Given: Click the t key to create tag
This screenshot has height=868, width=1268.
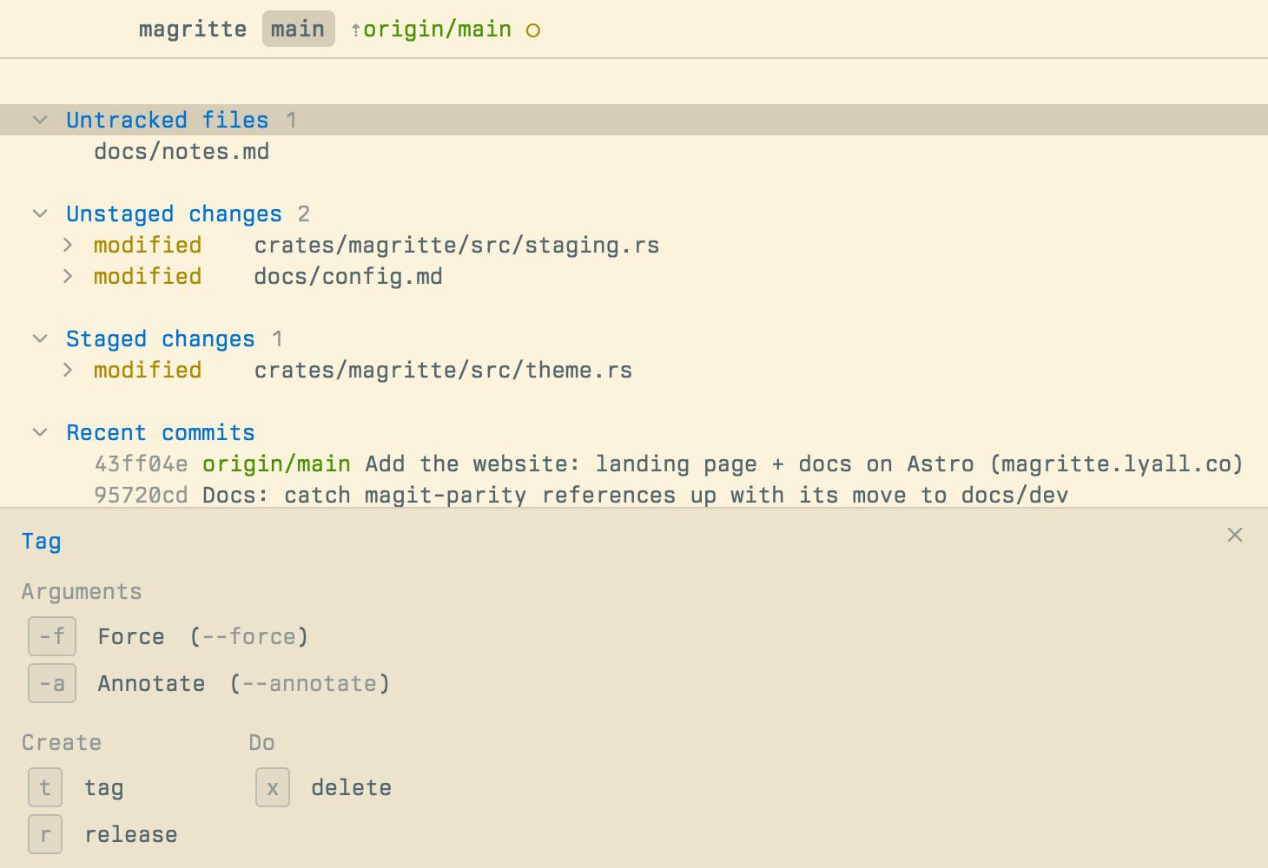Looking at the screenshot, I should tap(45, 787).
